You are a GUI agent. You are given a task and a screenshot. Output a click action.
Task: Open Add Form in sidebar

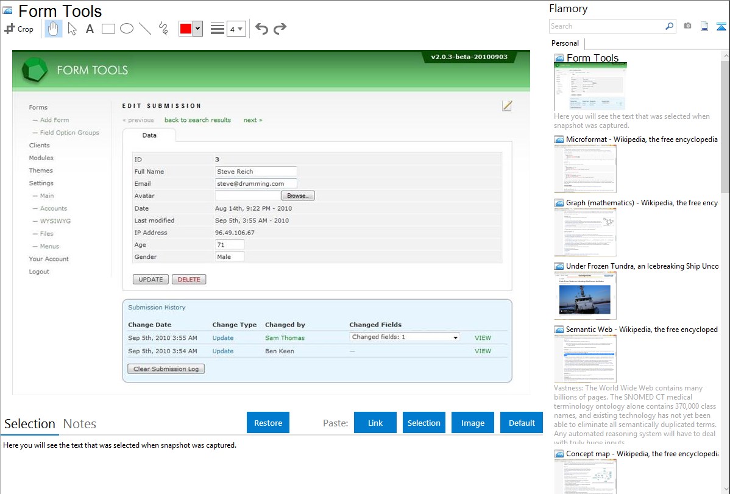coord(54,119)
